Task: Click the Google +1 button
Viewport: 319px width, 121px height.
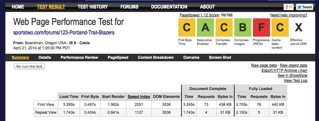Action: 288,7
